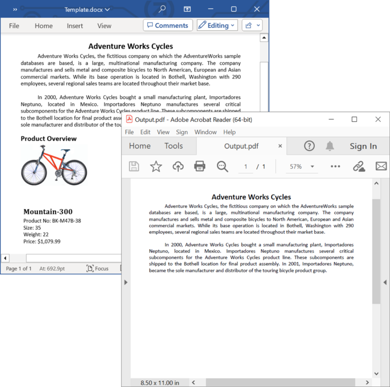
Task: Print the PDF using the printer icon
Action: coord(200,166)
